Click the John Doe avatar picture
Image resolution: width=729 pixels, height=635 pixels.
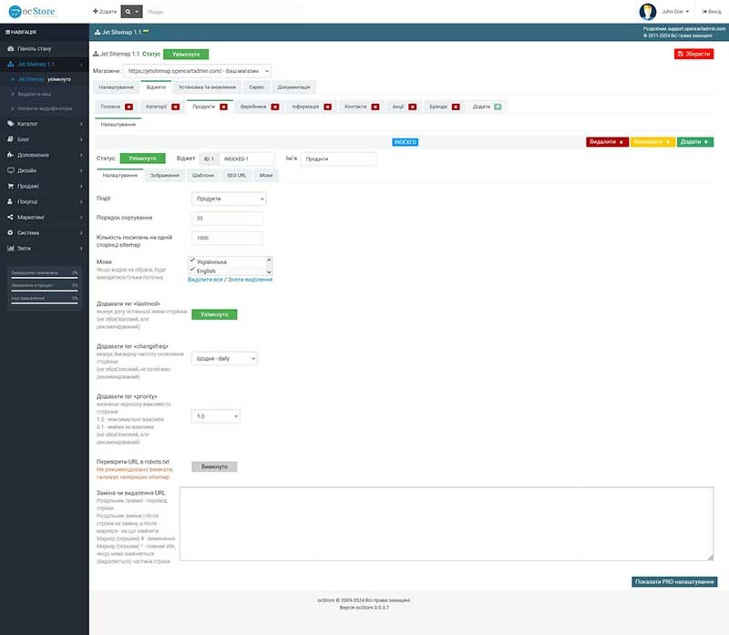coord(648,12)
